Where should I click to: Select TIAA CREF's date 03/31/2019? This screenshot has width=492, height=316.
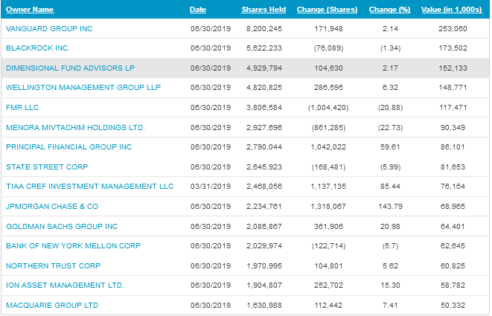point(211,187)
